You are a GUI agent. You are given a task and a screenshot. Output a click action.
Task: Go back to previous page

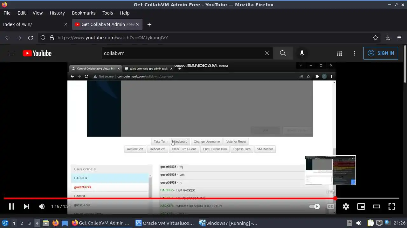8,38
